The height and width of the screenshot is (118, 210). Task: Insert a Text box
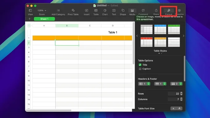click(114, 11)
